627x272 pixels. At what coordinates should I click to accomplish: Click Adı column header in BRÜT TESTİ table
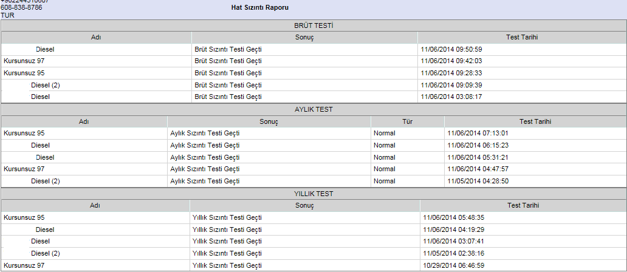point(96,37)
